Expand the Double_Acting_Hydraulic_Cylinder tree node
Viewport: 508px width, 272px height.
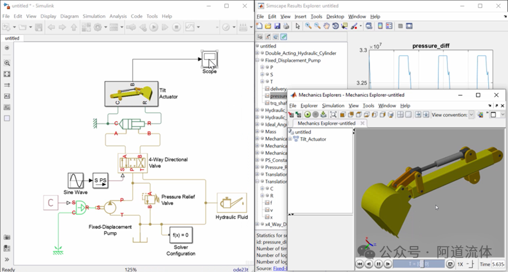259,53
